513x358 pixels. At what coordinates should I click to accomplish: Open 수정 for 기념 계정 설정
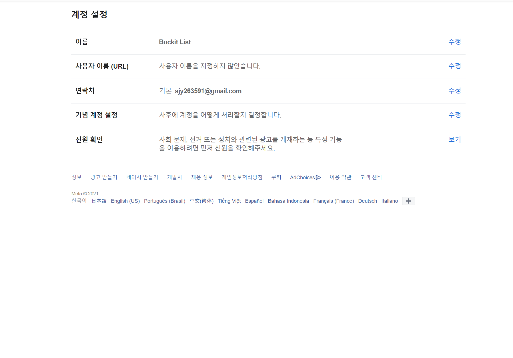point(454,115)
